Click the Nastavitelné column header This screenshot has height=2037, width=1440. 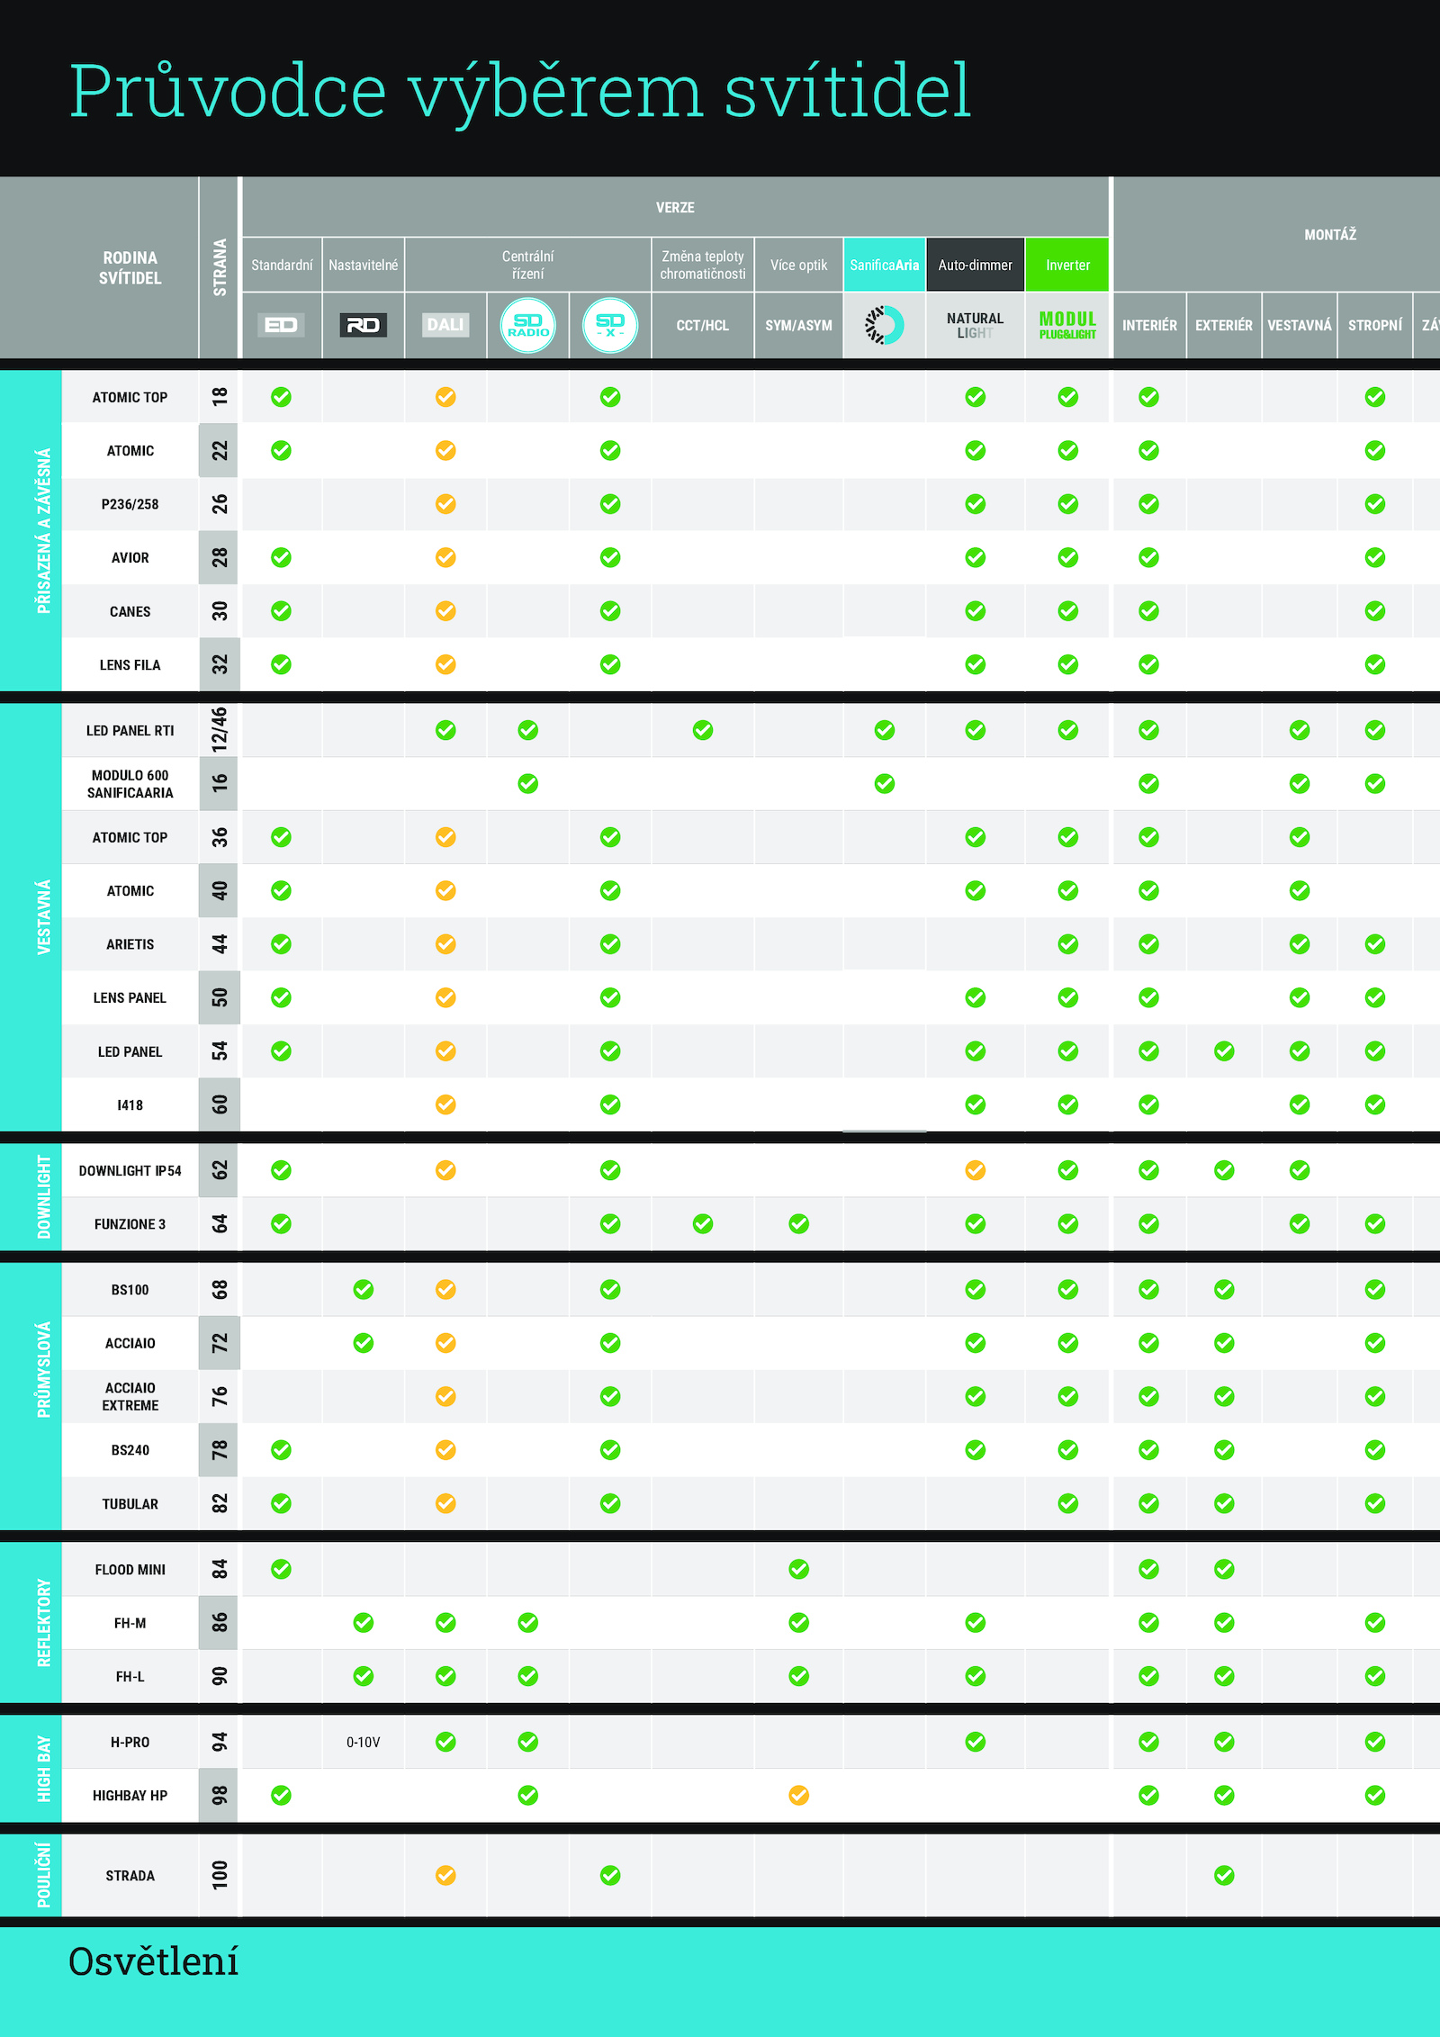(x=364, y=265)
